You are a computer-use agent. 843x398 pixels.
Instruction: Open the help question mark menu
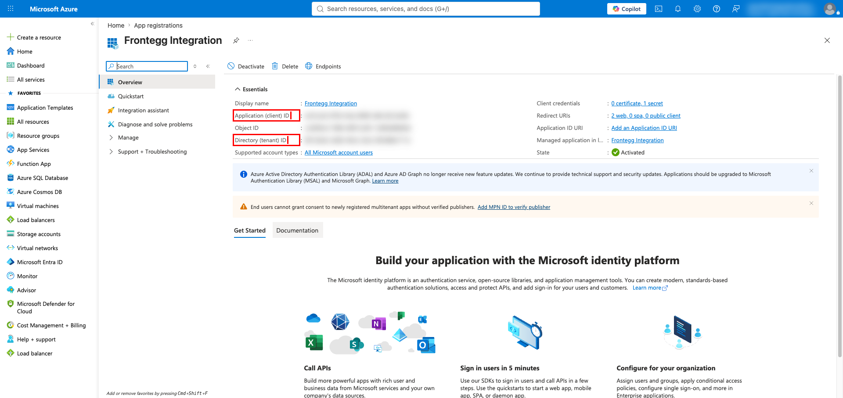click(x=717, y=9)
